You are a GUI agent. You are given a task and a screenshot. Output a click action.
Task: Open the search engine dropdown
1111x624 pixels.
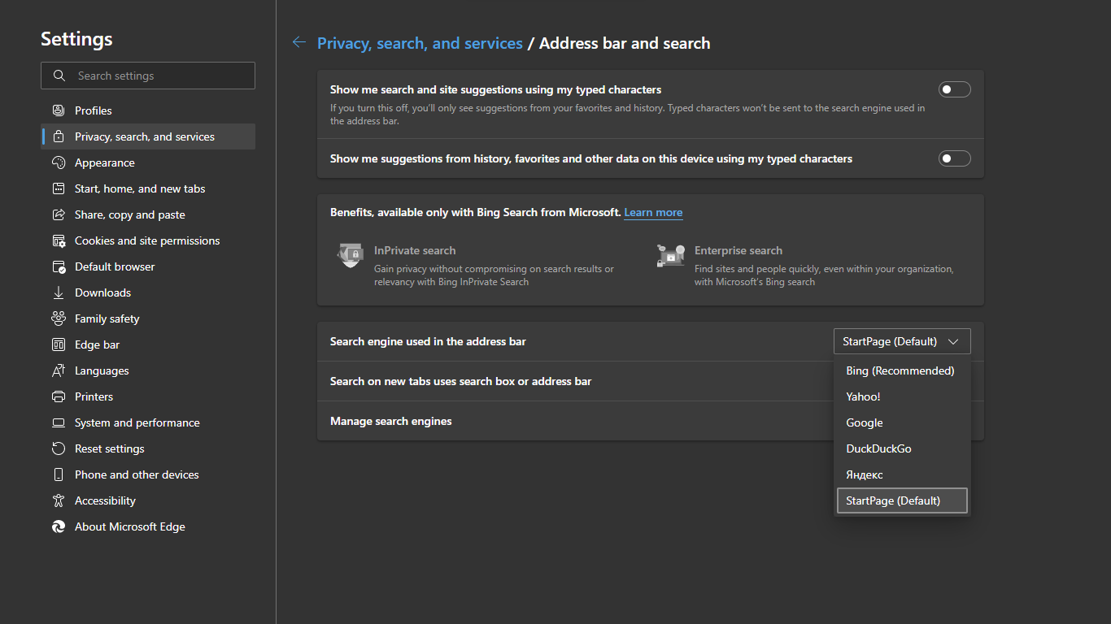901,341
